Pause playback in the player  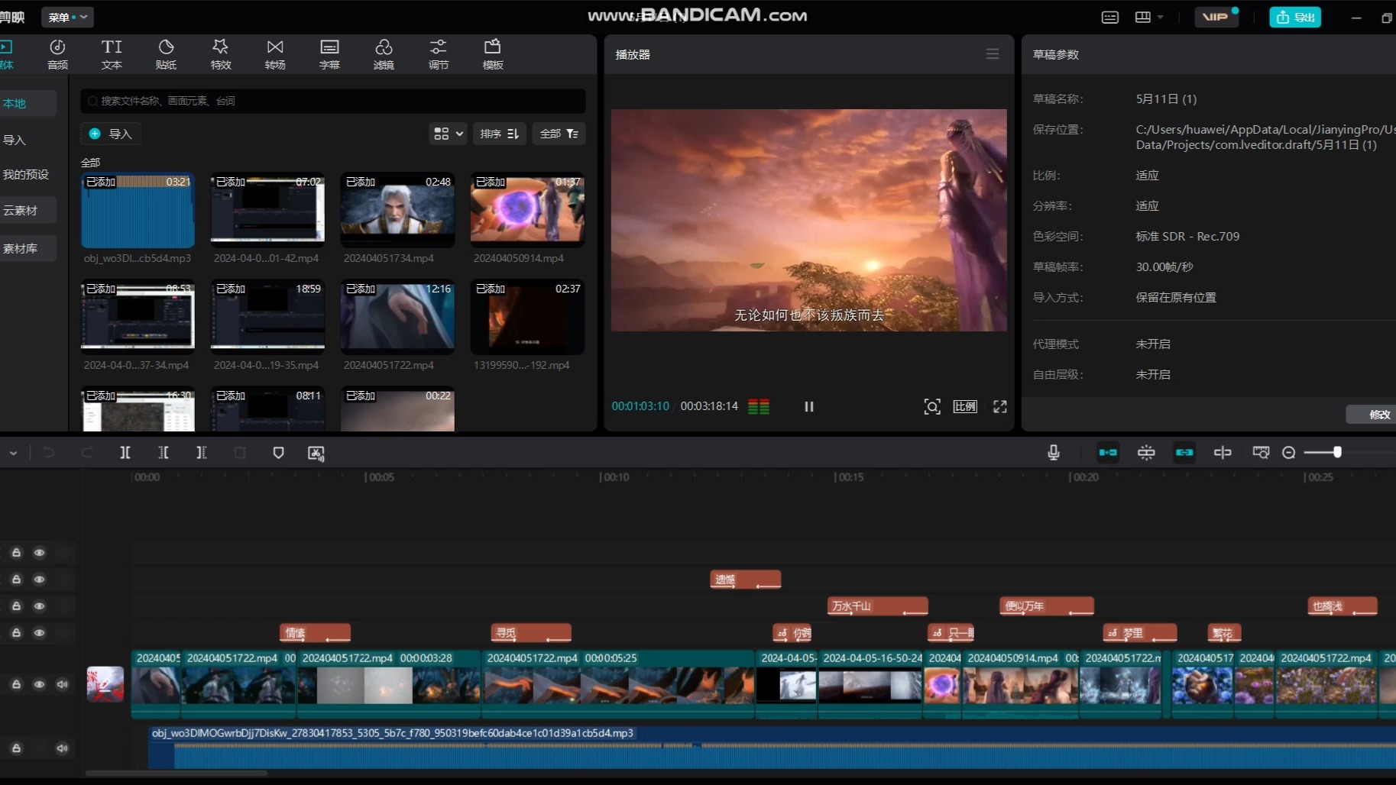(809, 406)
